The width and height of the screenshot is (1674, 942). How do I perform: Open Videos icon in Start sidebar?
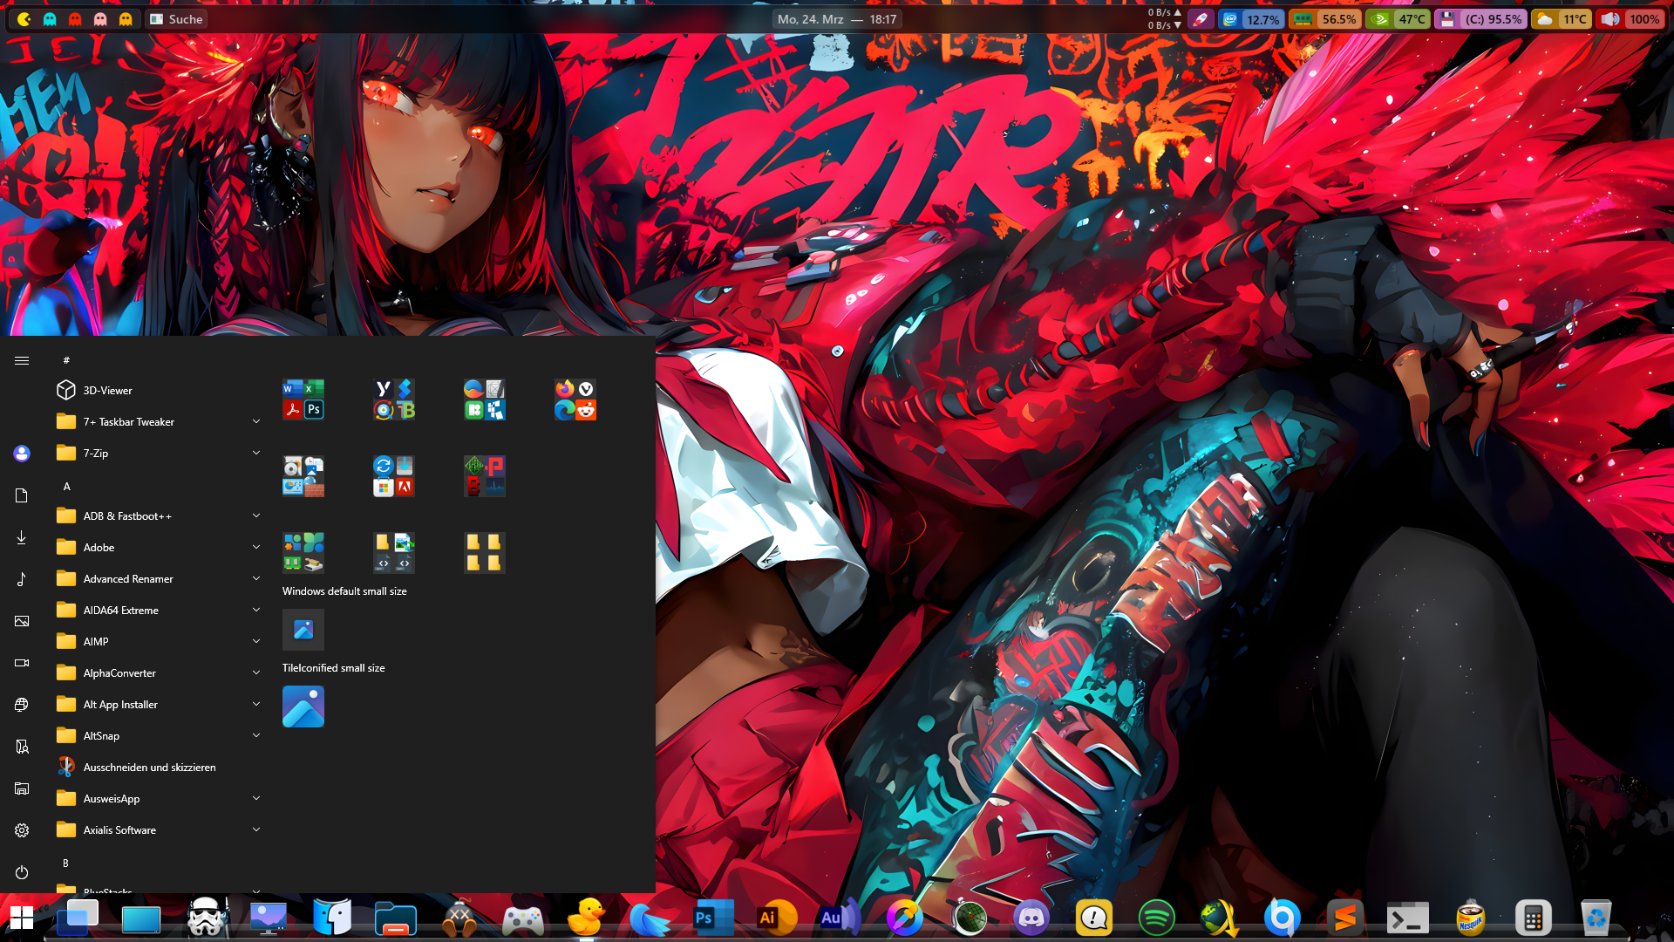click(22, 663)
